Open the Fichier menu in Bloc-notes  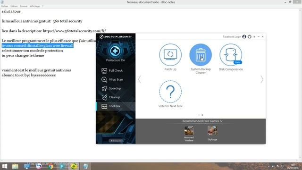pos(5,6)
